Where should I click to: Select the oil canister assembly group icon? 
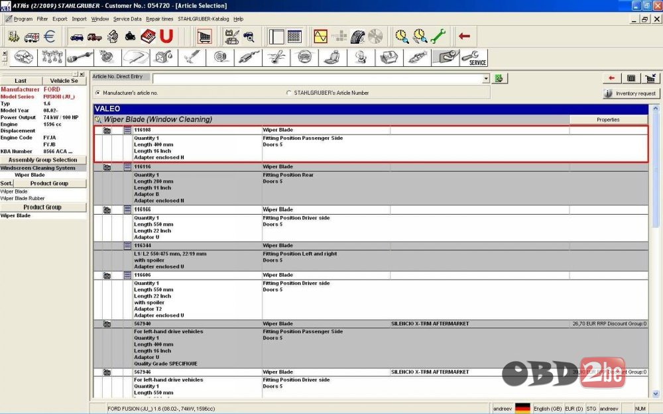tap(164, 58)
